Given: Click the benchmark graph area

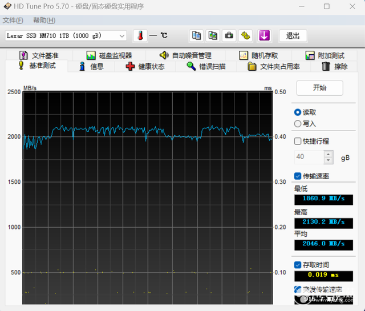Looking at the screenshot, I should [x=148, y=197].
